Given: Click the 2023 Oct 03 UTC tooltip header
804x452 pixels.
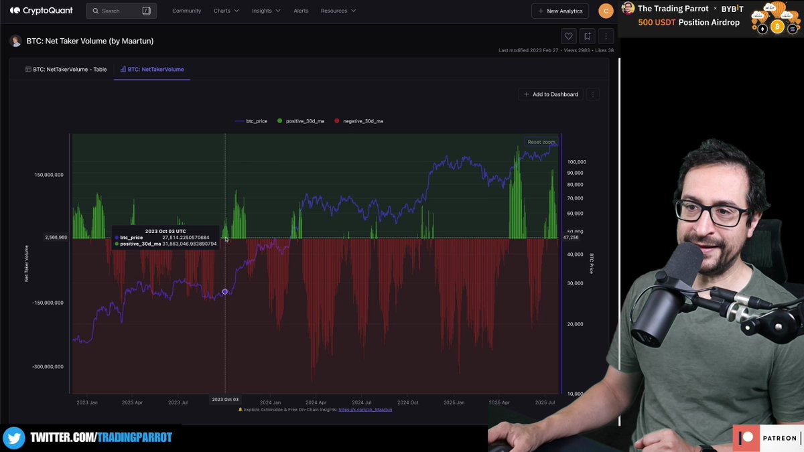Looking at the screenshot, I should tap(165, 231).
